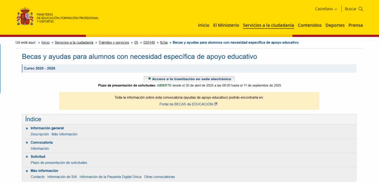
Task: Open Plazo de presentación de solicitudes link
Action: tap(59, 163)
